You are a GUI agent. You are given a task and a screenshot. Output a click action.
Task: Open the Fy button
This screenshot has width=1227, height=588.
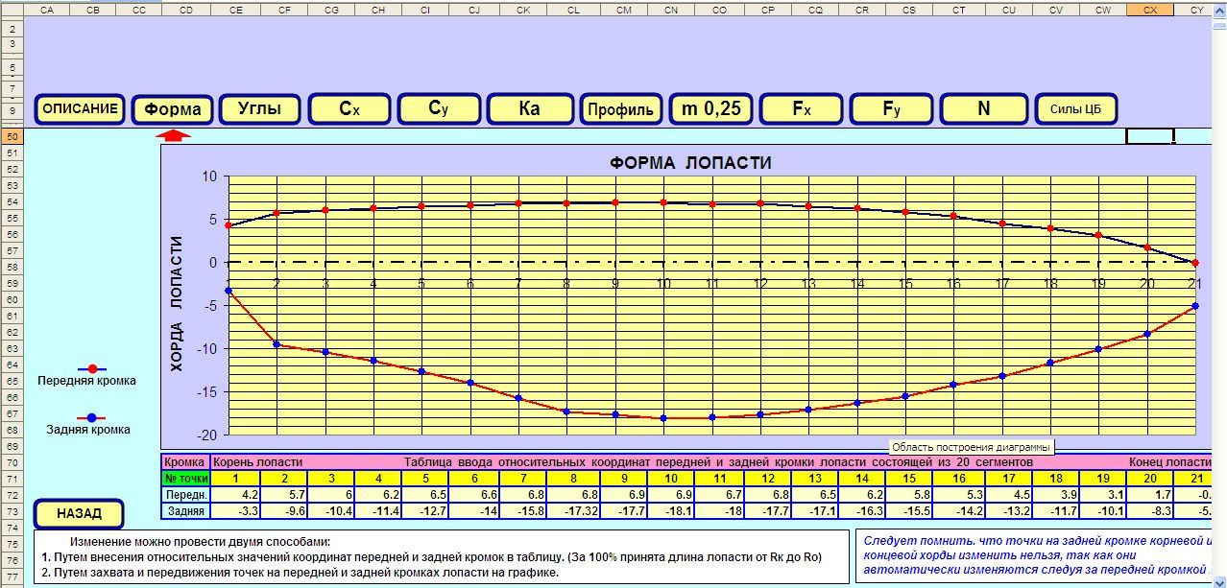pos(891,109)
